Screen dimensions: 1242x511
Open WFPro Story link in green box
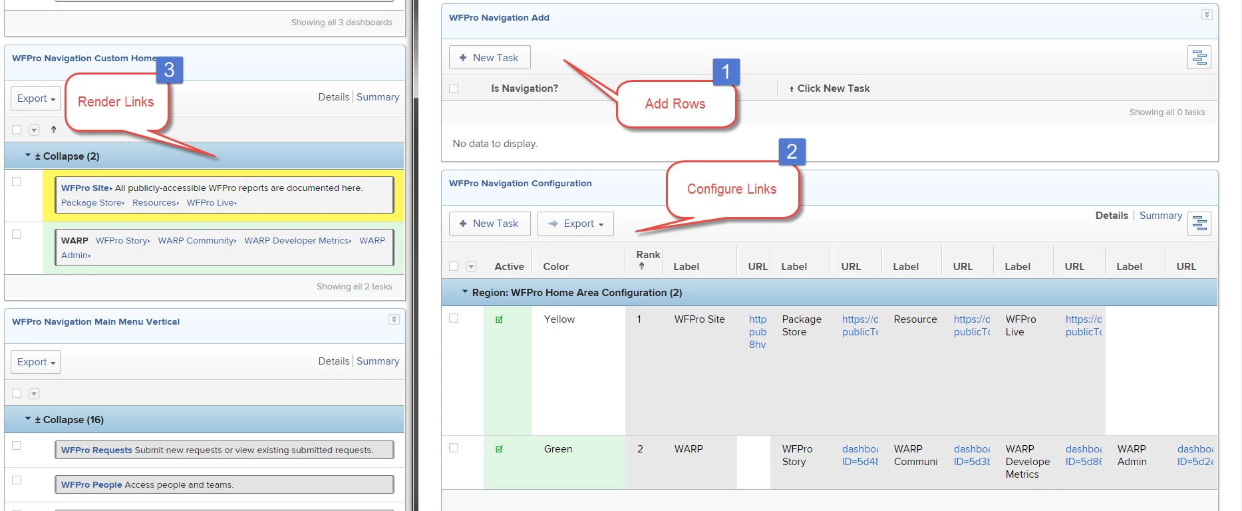[x=122, y=241]
